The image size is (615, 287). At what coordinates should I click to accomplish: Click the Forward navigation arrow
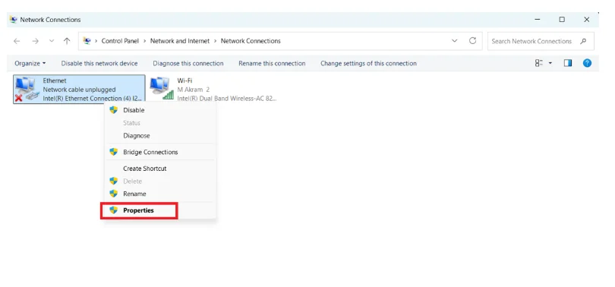pos(35,41)
